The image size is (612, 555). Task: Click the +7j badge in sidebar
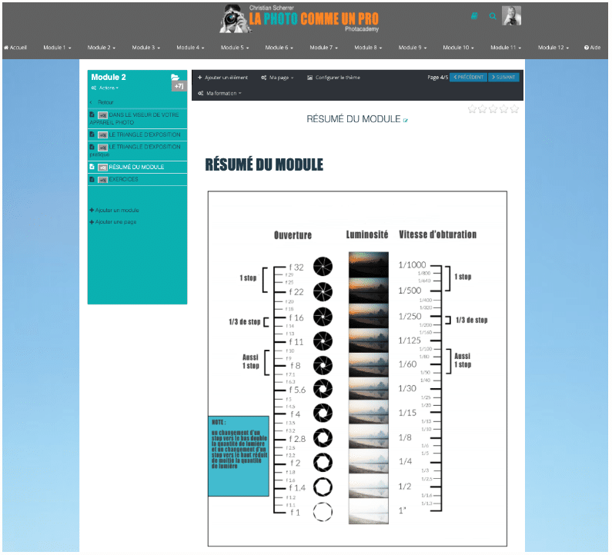pyautogui.click(x=179, y=86)
